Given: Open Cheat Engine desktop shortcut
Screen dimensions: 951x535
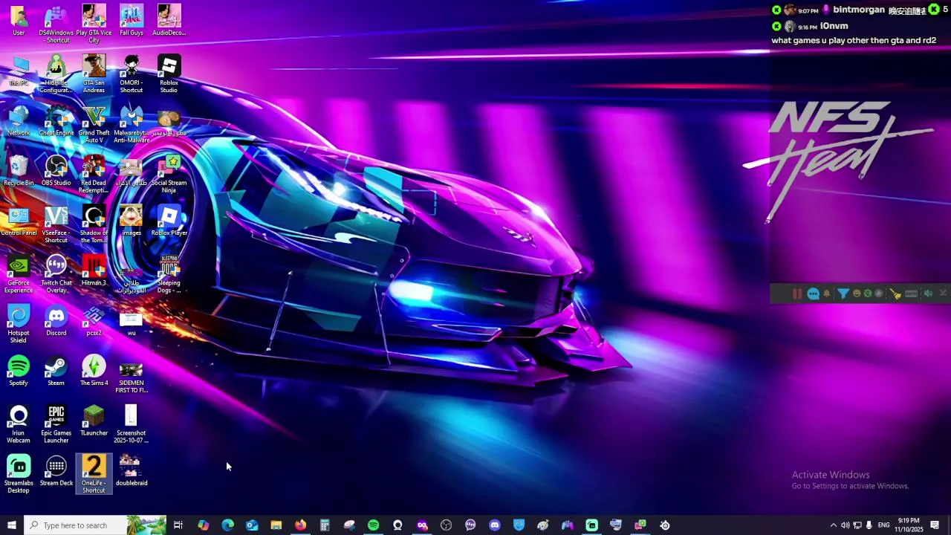Looking at the screenshot, I should click(x=56, y=122).
